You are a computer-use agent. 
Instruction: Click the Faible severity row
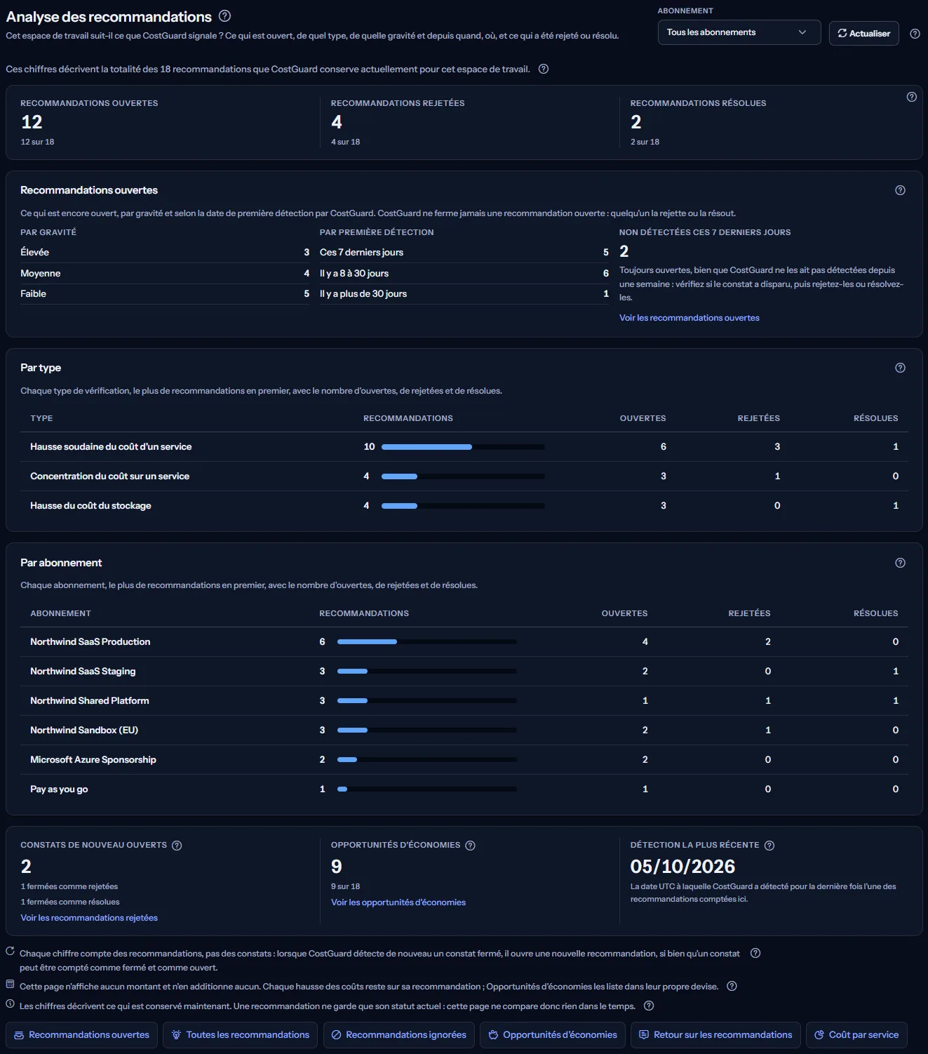pos(165,294)
